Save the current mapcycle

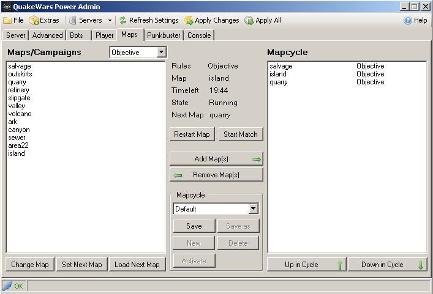point(194,226)
